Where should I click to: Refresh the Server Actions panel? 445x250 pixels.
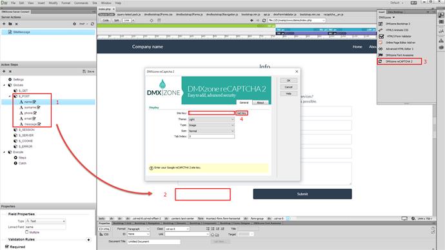(92, 24)
